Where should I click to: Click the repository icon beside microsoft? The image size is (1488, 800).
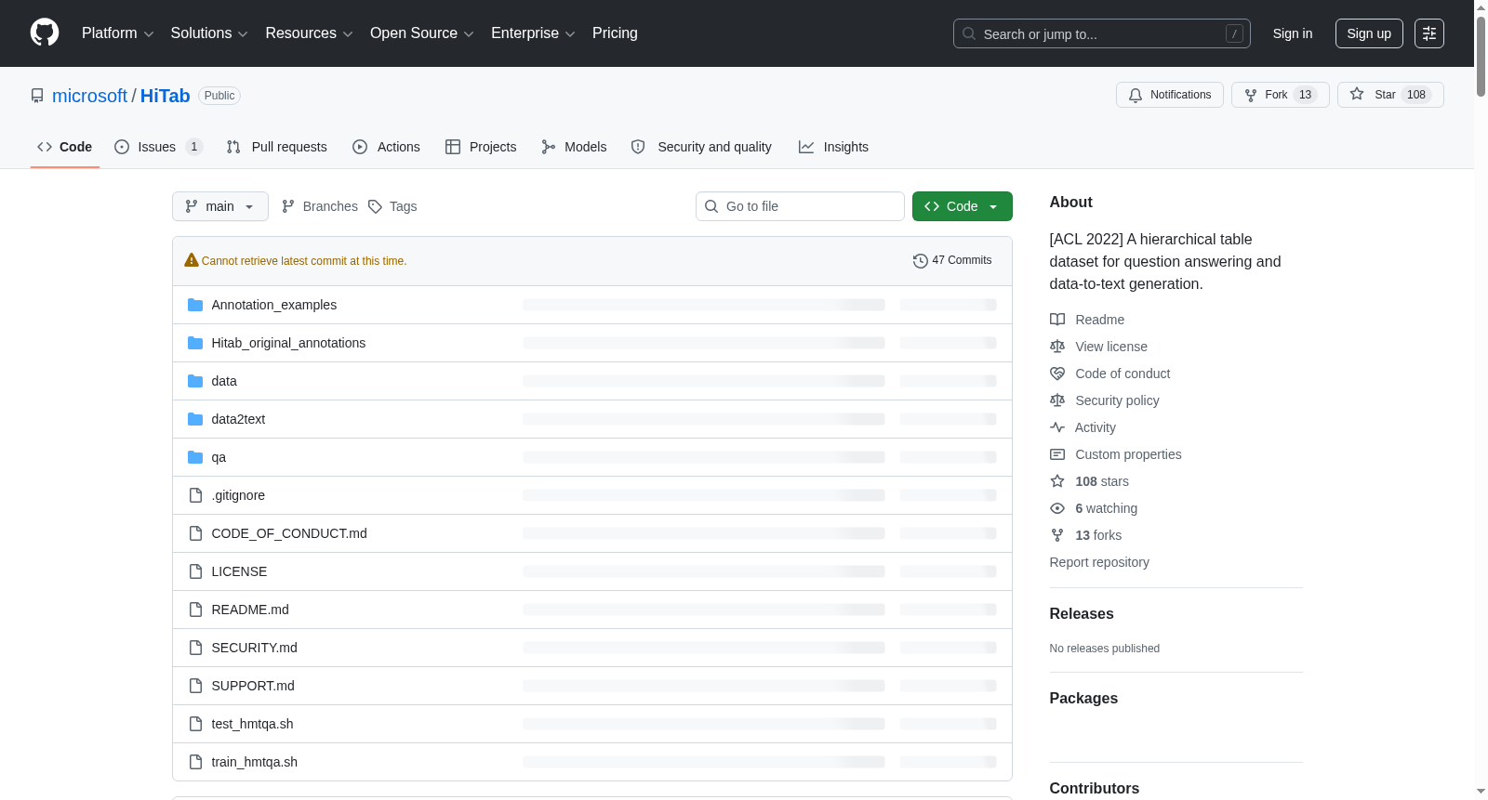37,96
